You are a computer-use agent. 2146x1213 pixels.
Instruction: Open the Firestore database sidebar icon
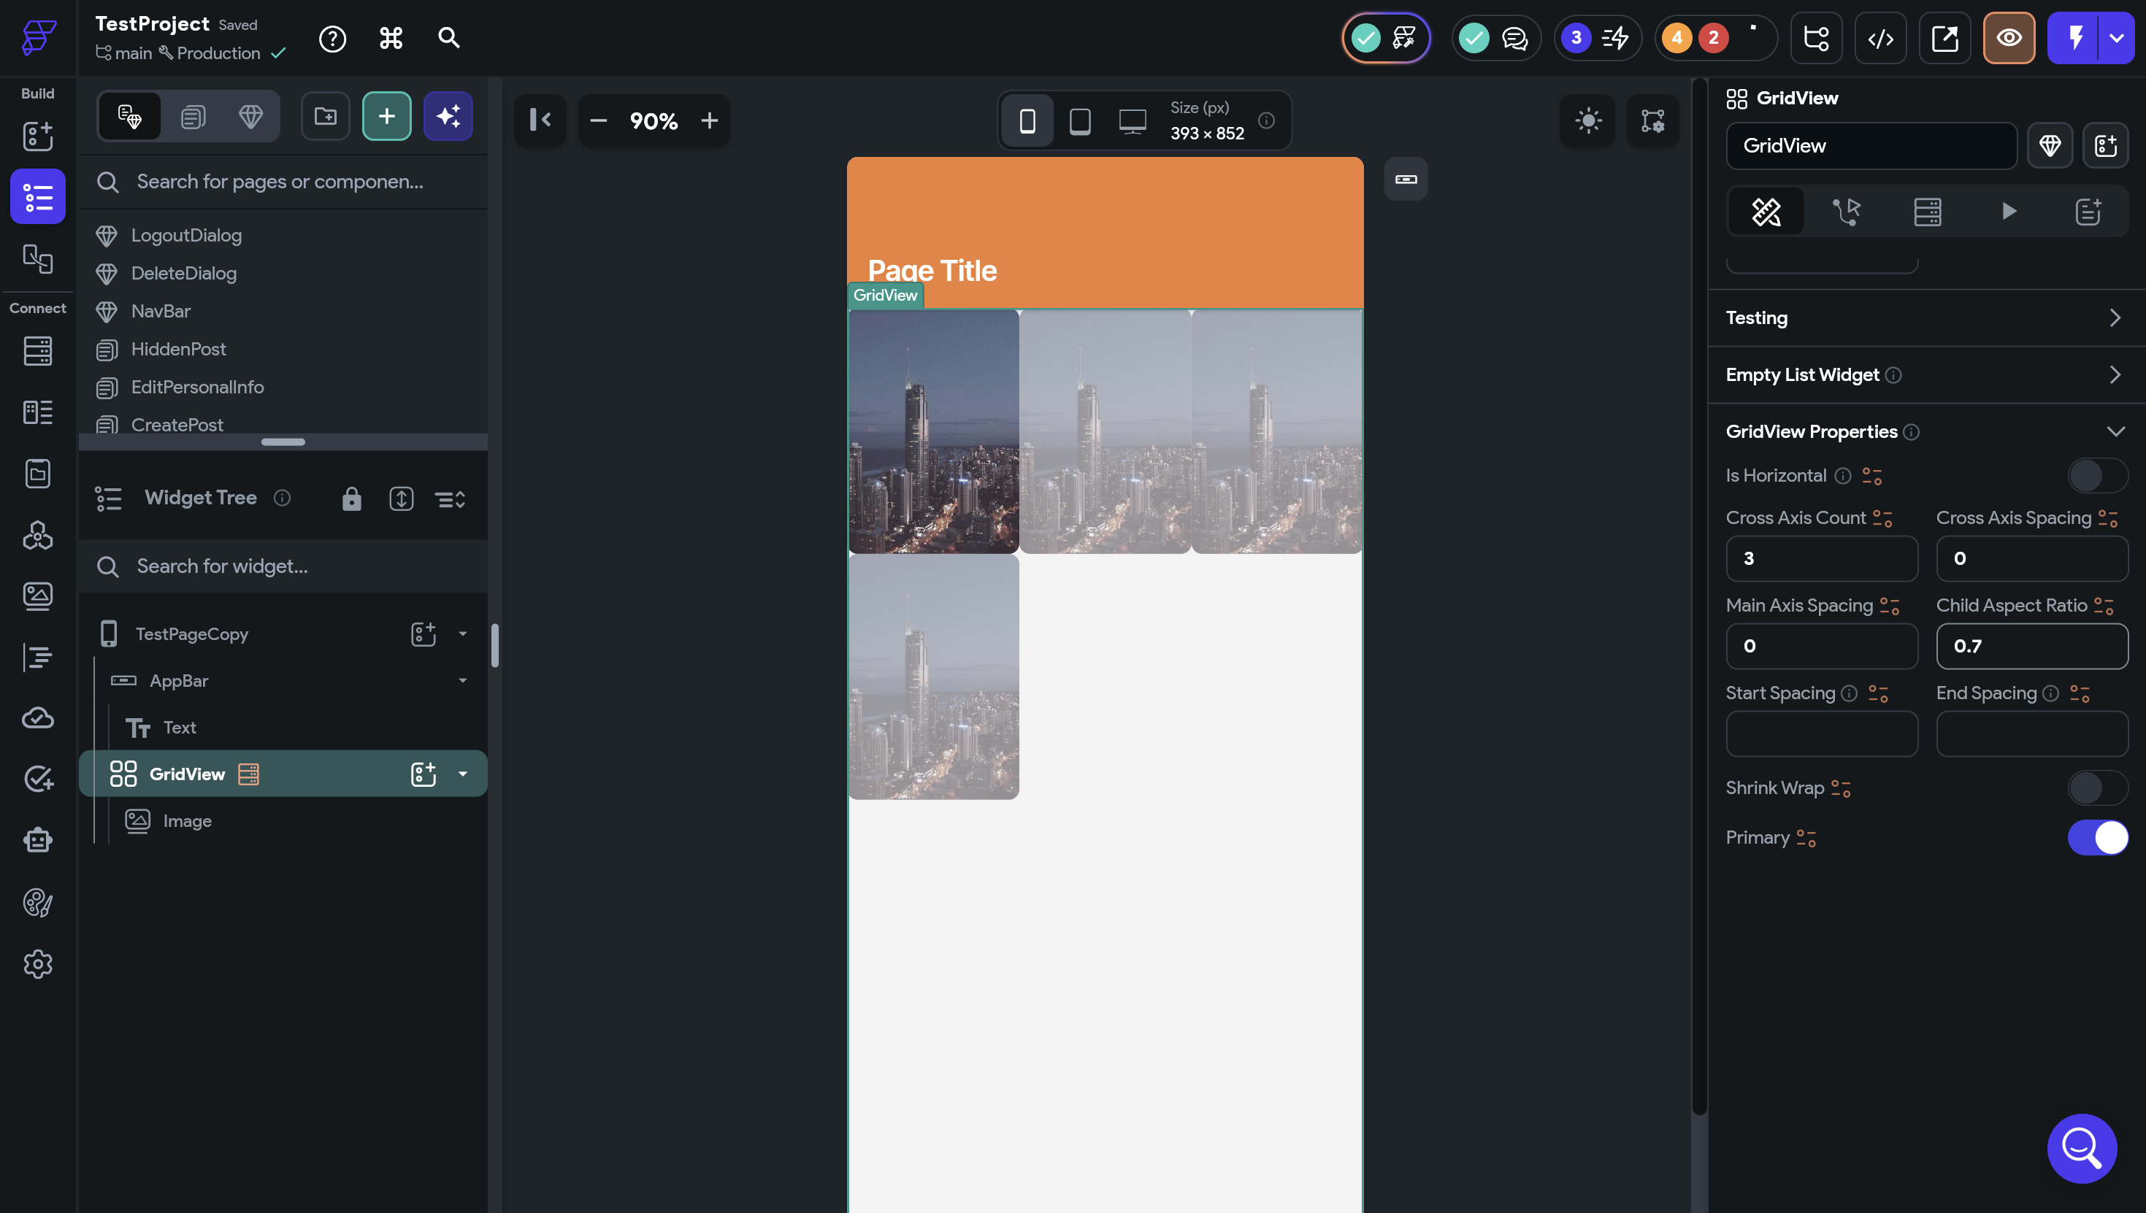(37, 351)
